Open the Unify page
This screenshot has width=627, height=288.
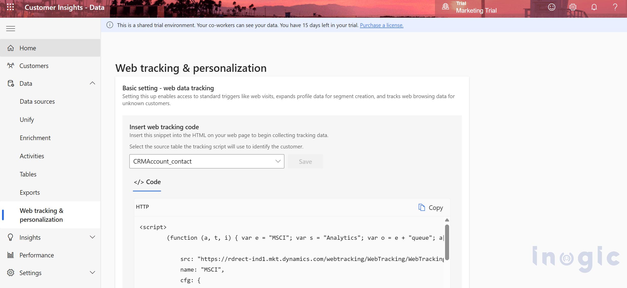point(27,120)
